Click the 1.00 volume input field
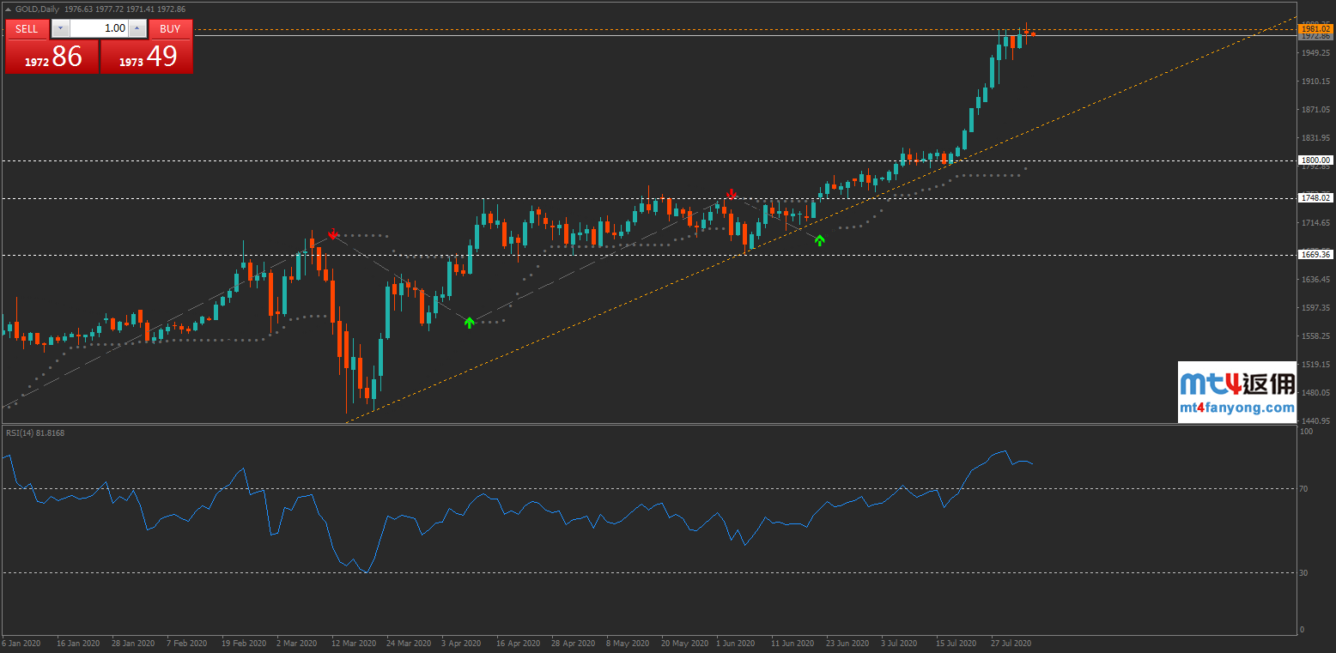 coord(99,28)
